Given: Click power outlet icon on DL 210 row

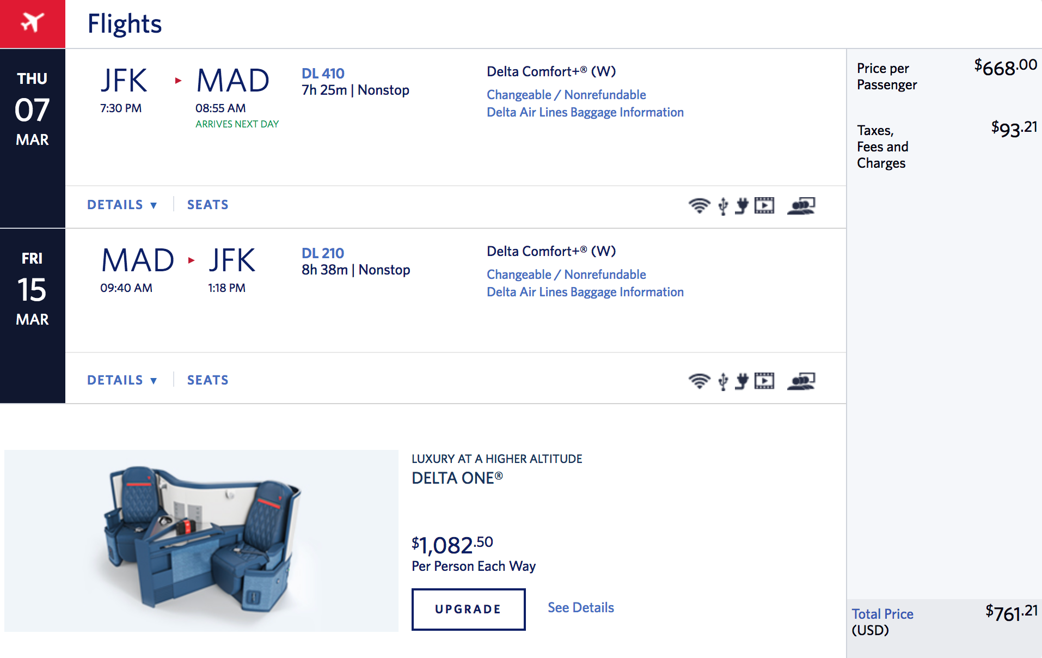Looking at the screenshot, I should coord(741,381).
